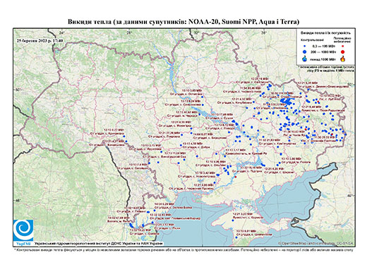367x260 pixels.
Task: Click the small blue dot in legend
Action: coord(305,46)
